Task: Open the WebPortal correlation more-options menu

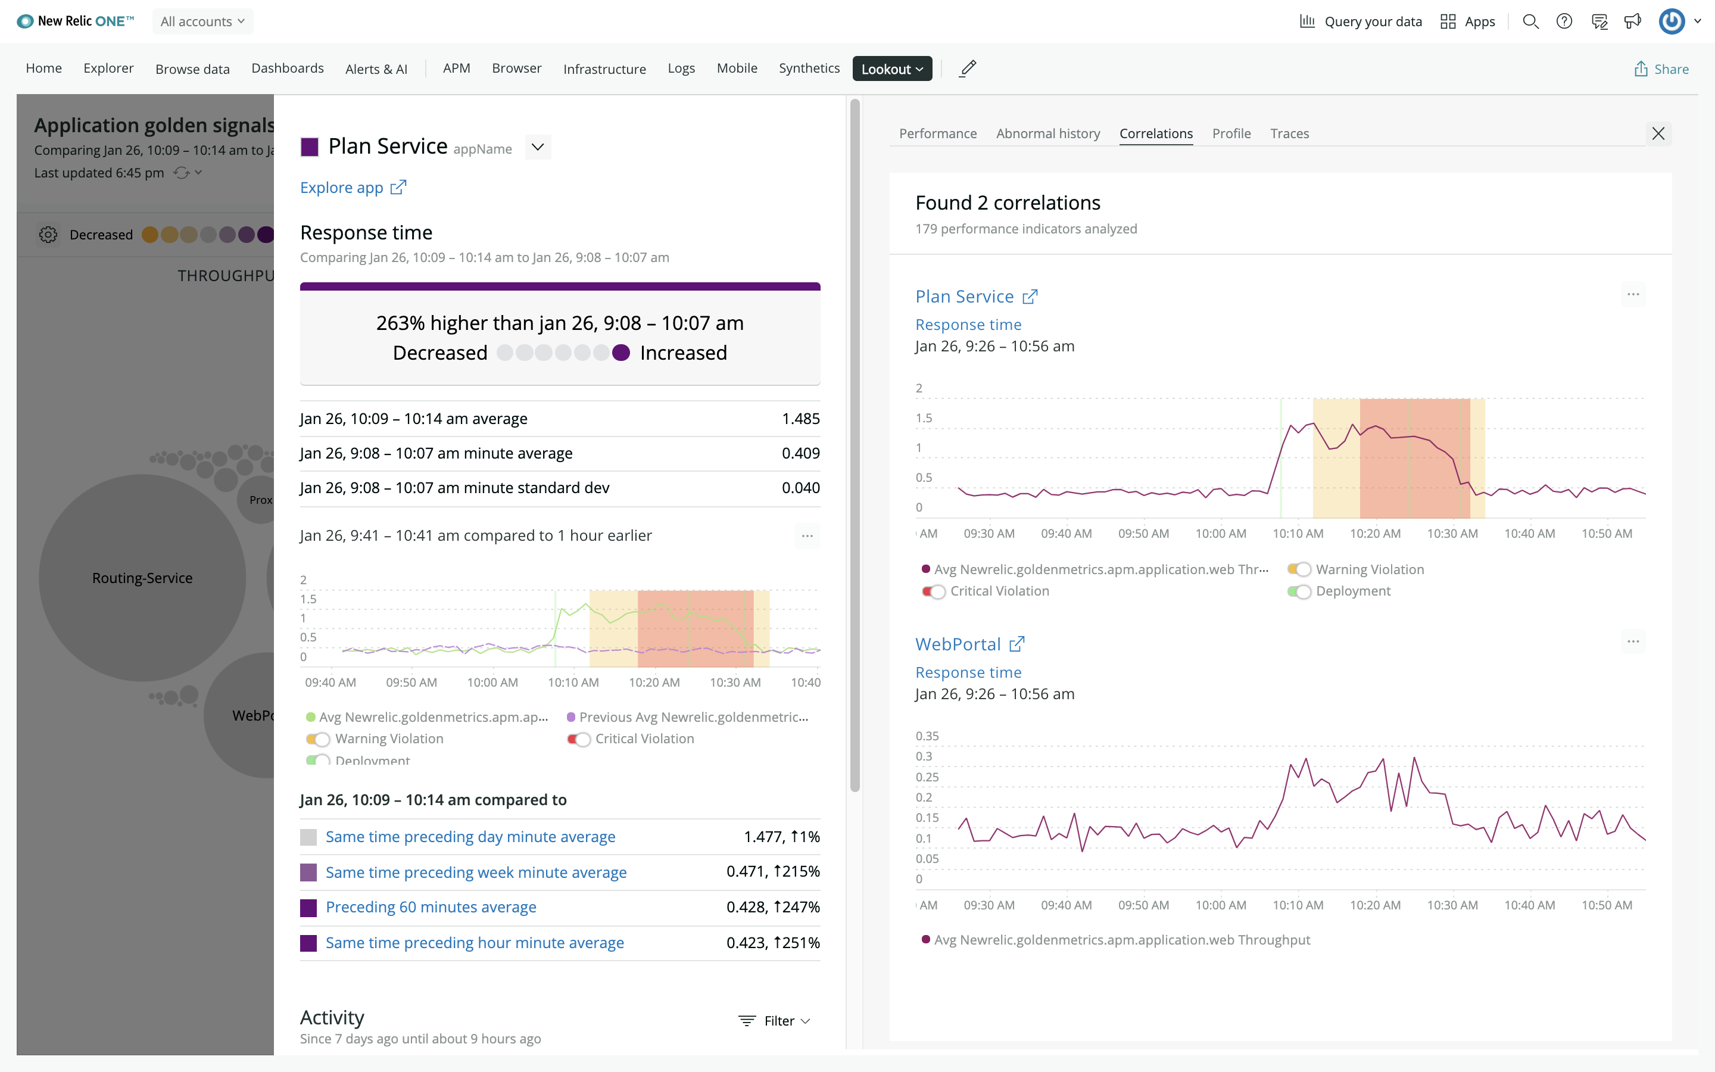Action: pyautogui.click(x=1633, y=641)
